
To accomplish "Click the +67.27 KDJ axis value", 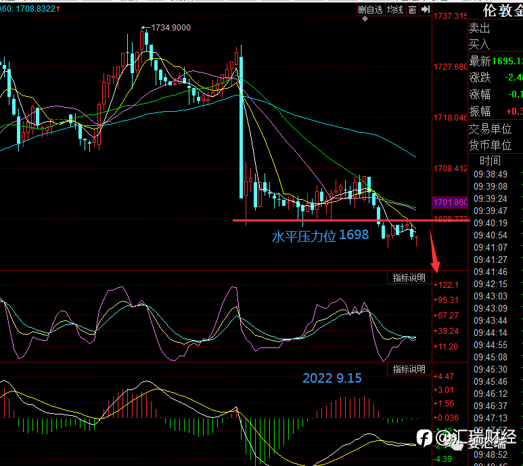I will point(446,316).
